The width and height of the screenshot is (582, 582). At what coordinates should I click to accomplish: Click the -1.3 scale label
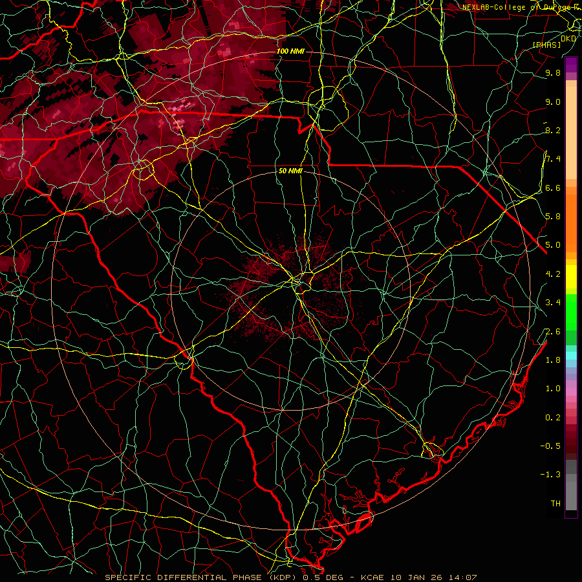tap(550, 475)
